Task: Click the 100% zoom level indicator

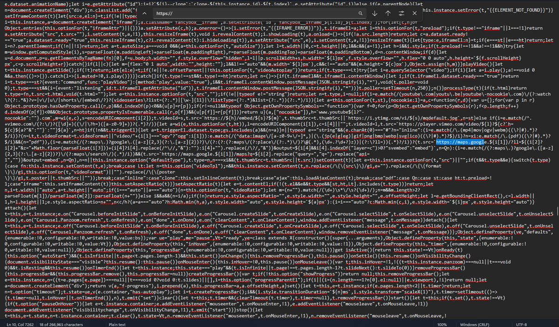Action: coord(442,324)
